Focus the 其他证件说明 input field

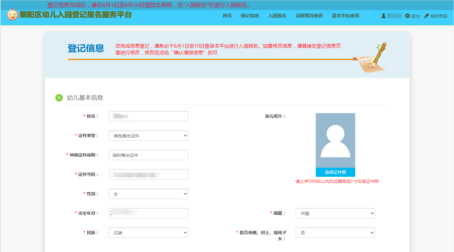[149, 155]
